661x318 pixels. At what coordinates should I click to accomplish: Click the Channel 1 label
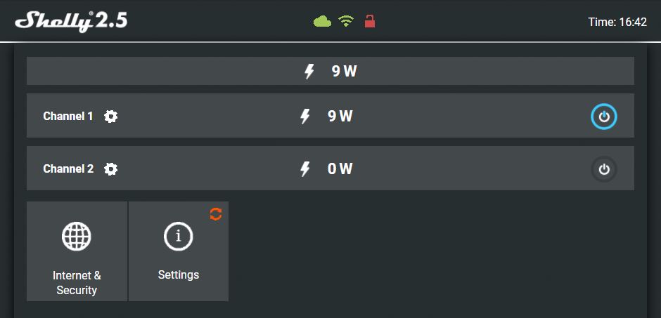click(68, 116)
